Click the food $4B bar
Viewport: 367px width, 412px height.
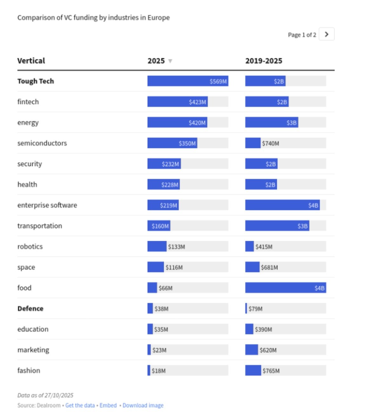tap(285, 288)
